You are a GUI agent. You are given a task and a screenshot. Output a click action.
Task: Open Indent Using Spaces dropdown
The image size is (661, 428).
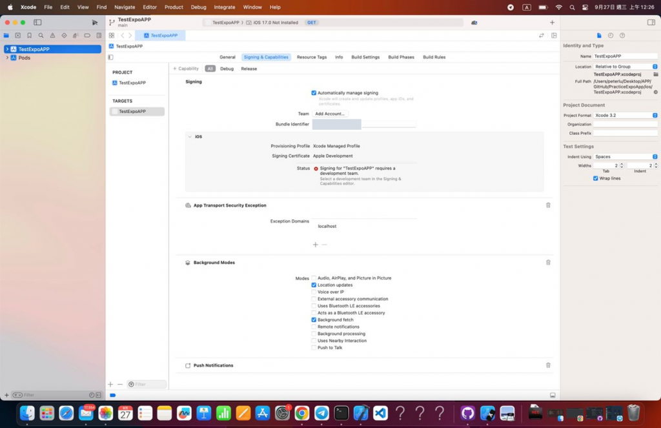point(625,156)
